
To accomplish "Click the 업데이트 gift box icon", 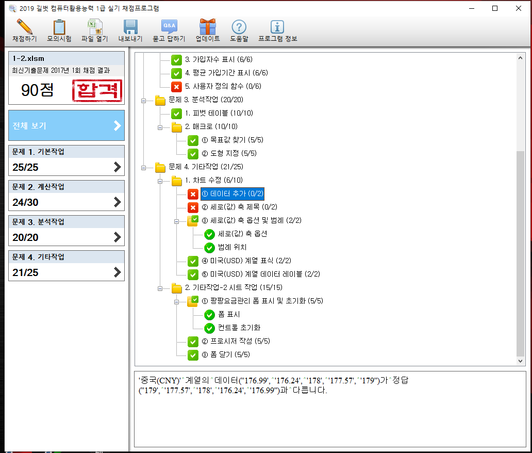I will pos(208,27).
